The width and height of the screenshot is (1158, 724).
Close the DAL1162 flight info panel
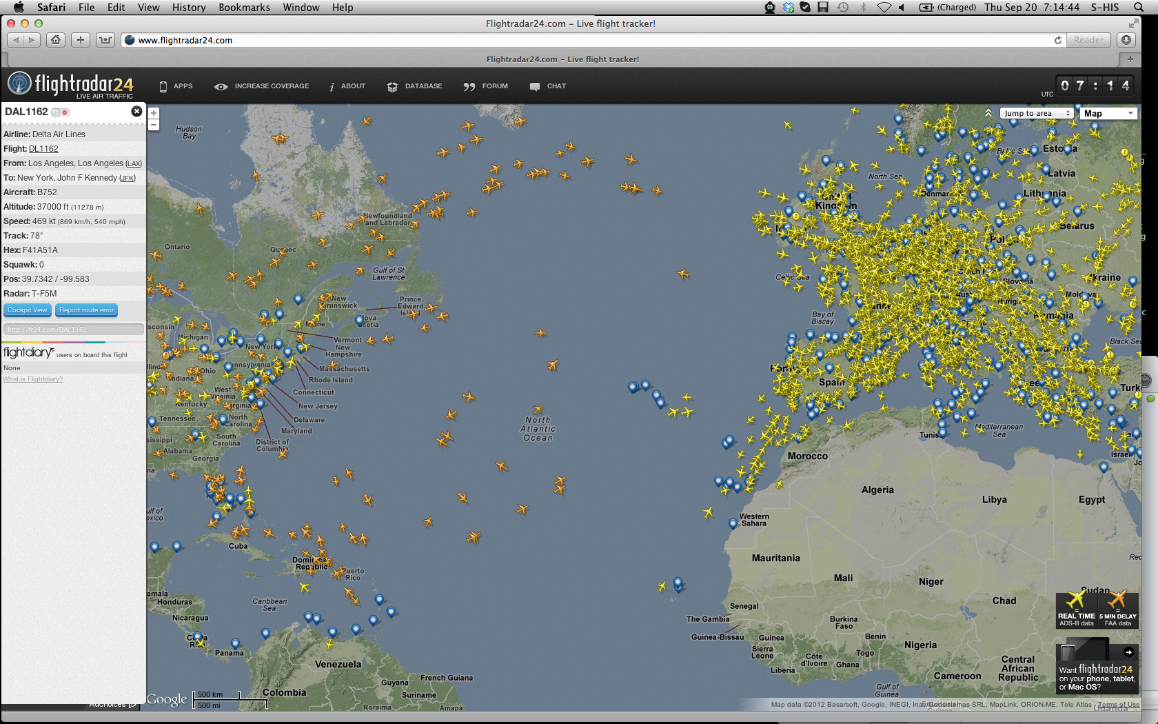click(x=136, y=111)
